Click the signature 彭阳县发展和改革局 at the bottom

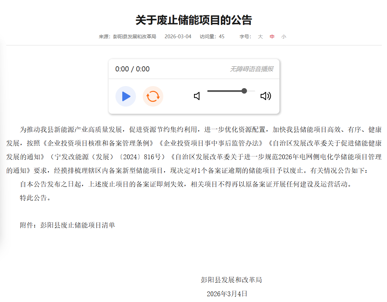231,280
